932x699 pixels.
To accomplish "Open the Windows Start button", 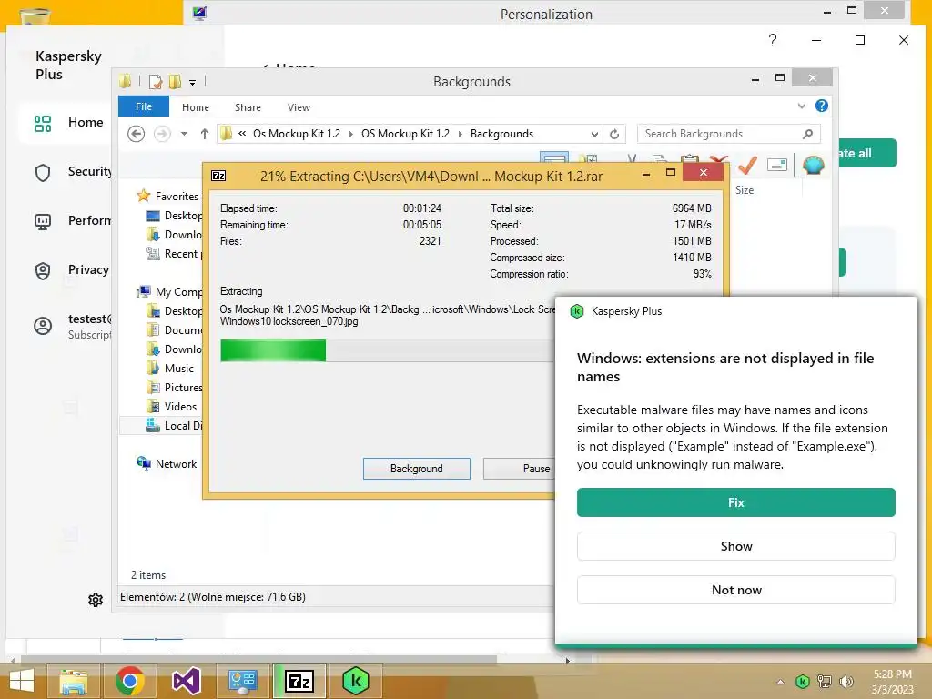I will coord(22,681).
